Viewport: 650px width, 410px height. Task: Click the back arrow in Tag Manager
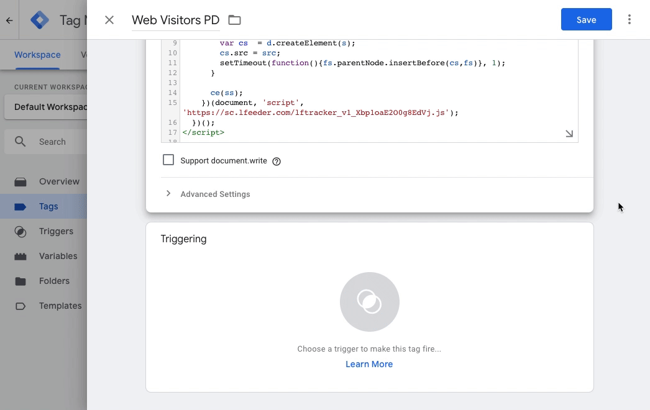tap(9, 20)
